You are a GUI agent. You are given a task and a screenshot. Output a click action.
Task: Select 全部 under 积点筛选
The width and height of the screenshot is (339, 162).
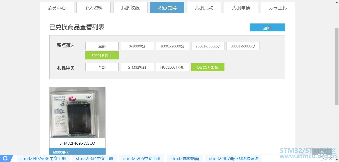(x=102, y=46)
